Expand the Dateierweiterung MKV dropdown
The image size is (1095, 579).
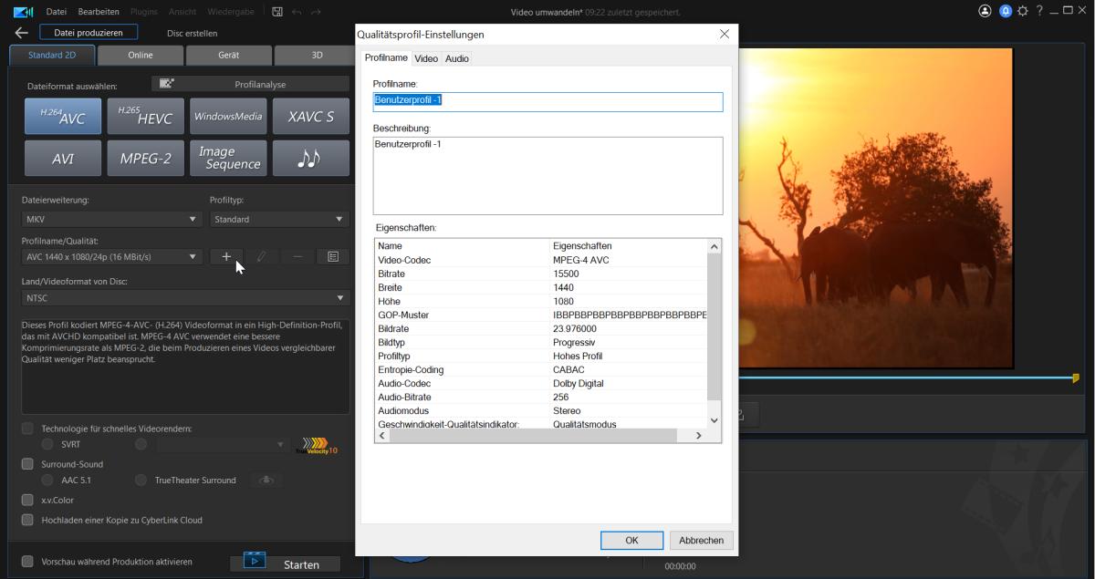pyautogui.click(x=111, y=220)
